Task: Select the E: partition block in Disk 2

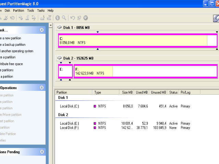Action: click(x=65, y=71)
